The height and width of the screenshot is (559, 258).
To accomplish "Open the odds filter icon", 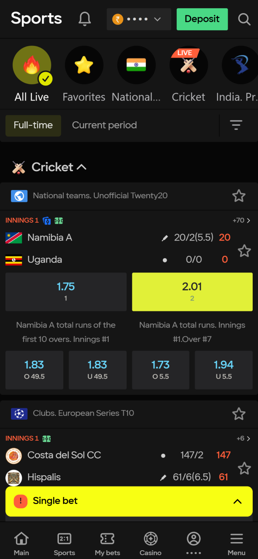I will pos(236,125).
